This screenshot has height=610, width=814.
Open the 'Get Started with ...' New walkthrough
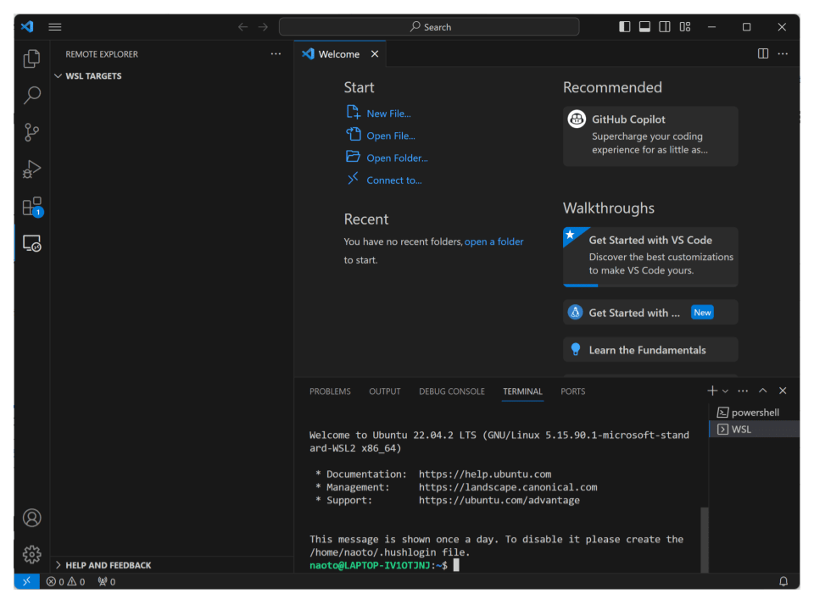650,313
